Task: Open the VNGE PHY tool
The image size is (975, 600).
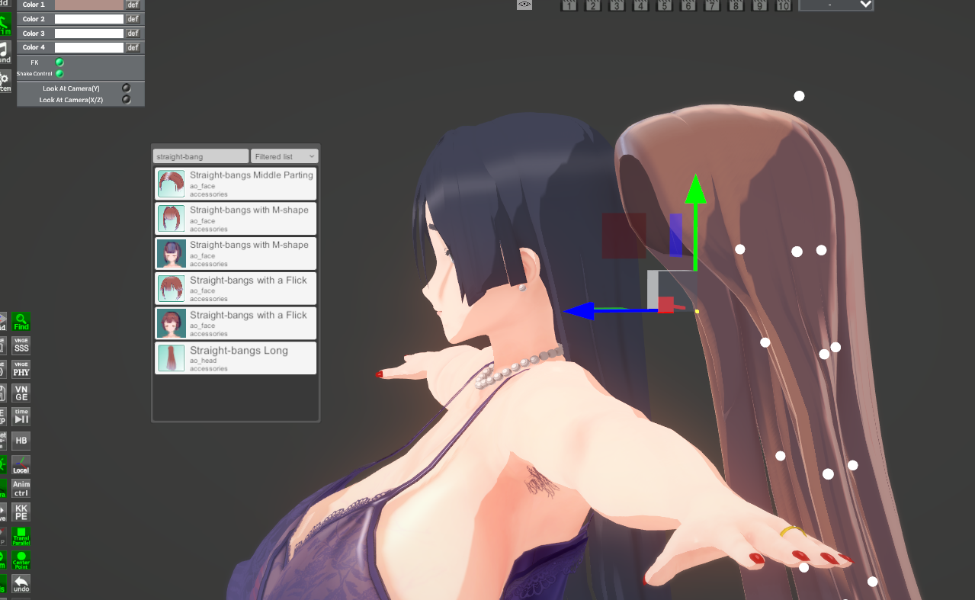Action: [x=21, y=369]
